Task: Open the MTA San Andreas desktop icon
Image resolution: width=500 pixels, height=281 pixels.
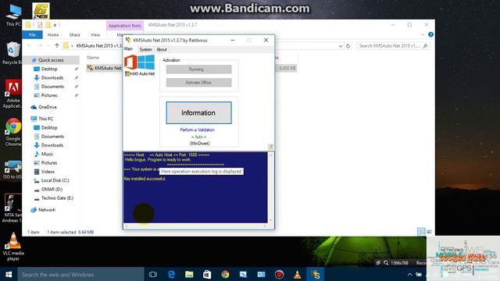Action: (12, 208)
